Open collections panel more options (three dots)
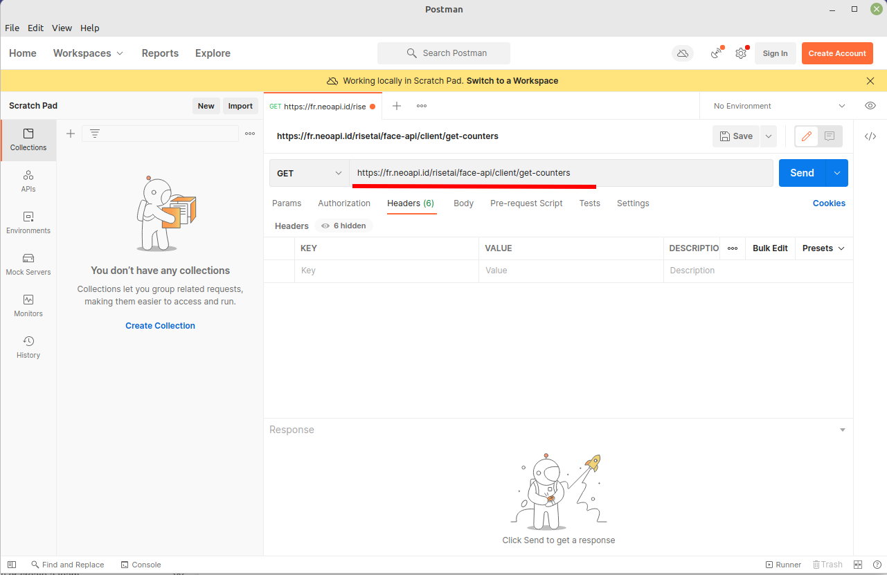Viewport: 887px width, 575px height. point(250,134)
